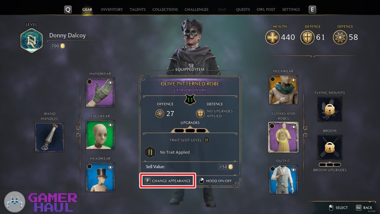Toggle Hood On/Off
The width and height of the screenshot is (380, 214).
click(x=216, y=181)
